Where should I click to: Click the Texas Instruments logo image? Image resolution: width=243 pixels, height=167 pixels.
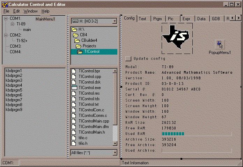pyautogui.click(x=177, y=38)
